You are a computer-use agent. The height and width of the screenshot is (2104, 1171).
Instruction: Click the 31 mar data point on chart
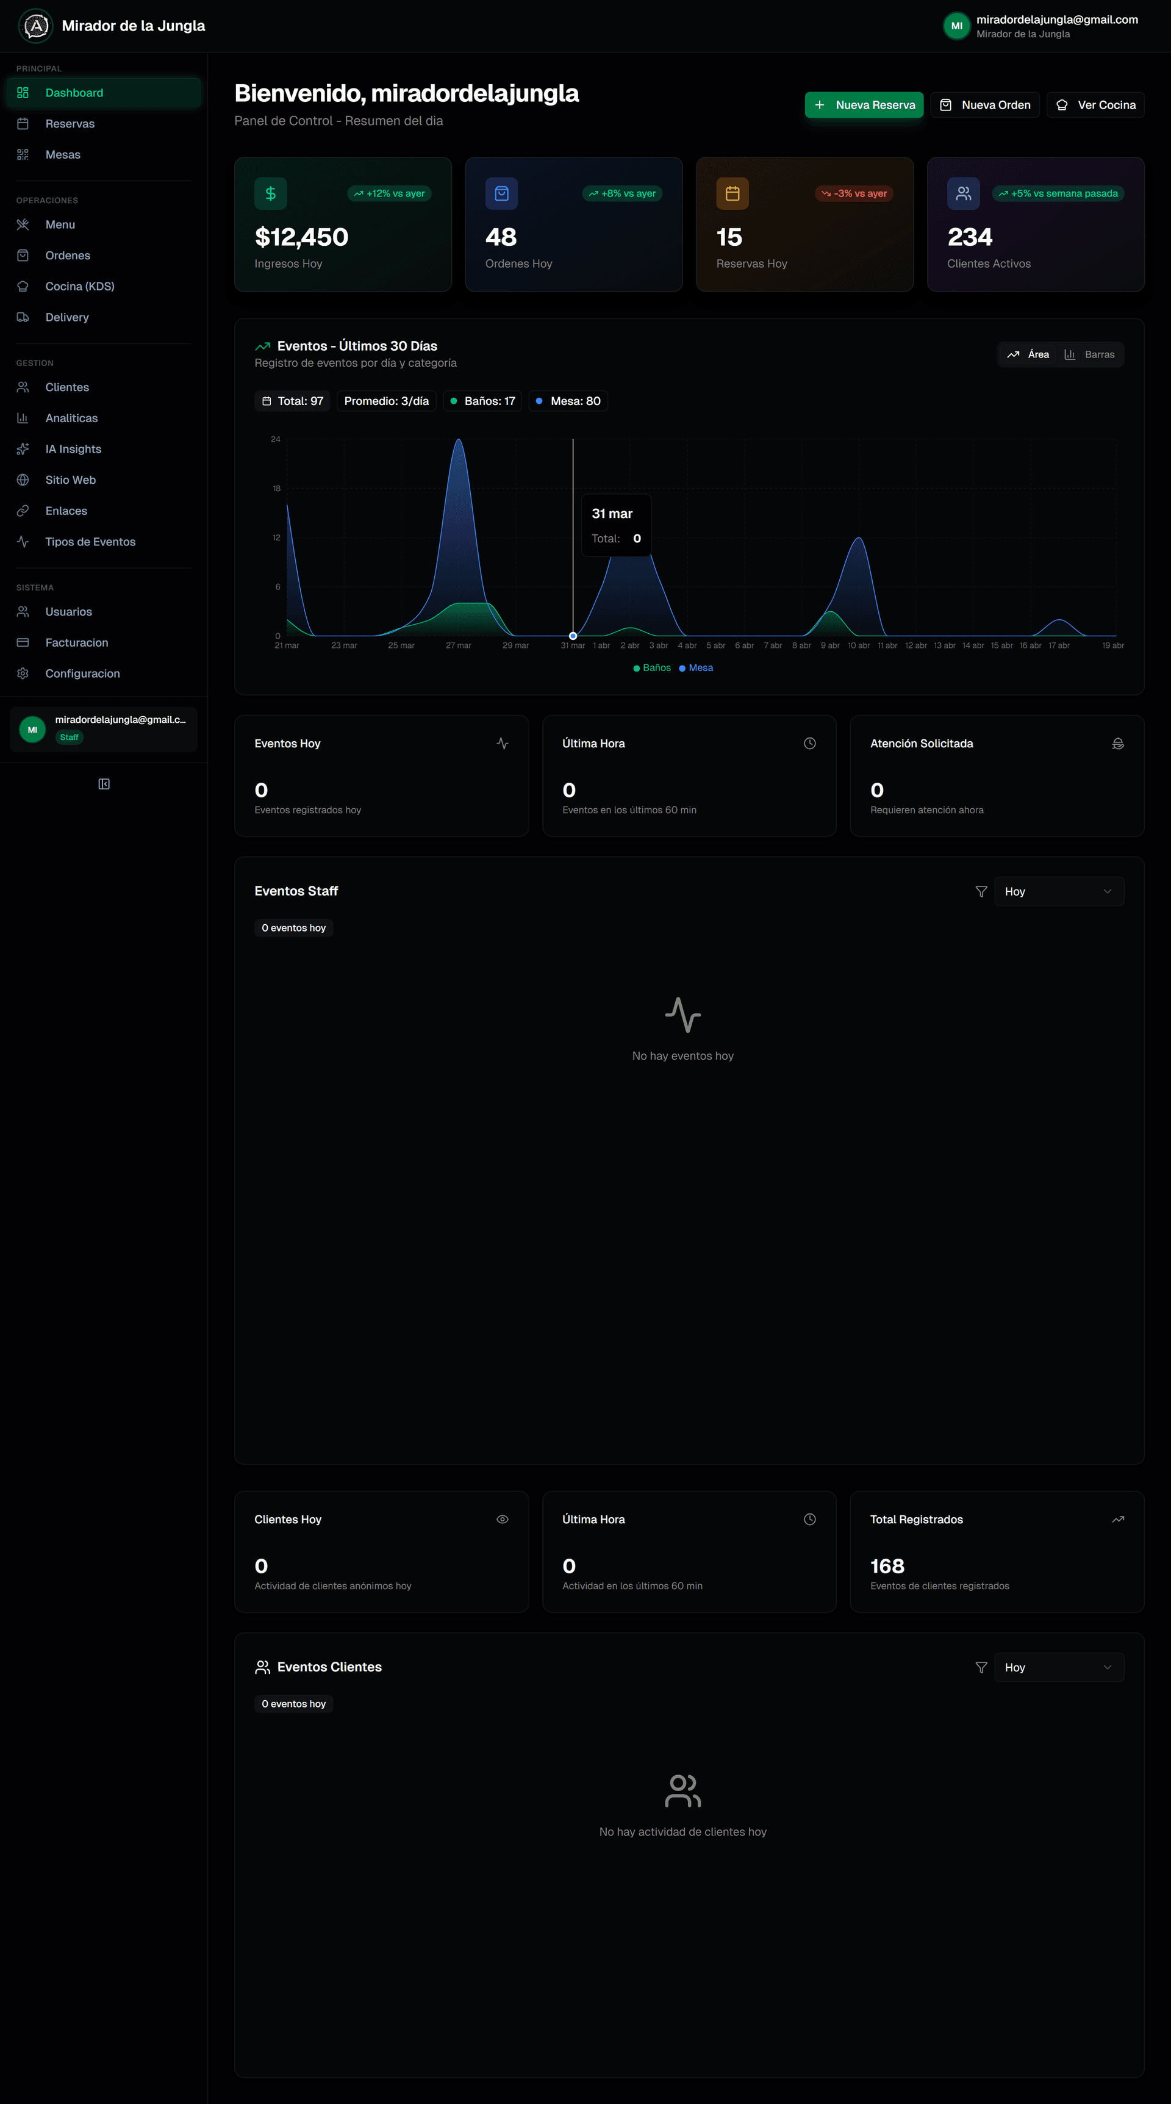573,636
